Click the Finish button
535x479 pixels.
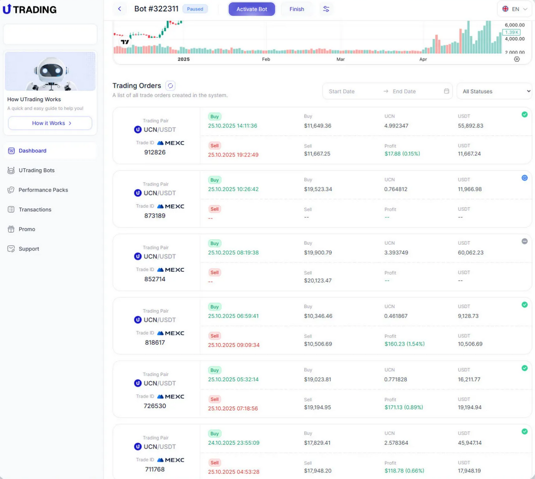click(x=297, y=9)
